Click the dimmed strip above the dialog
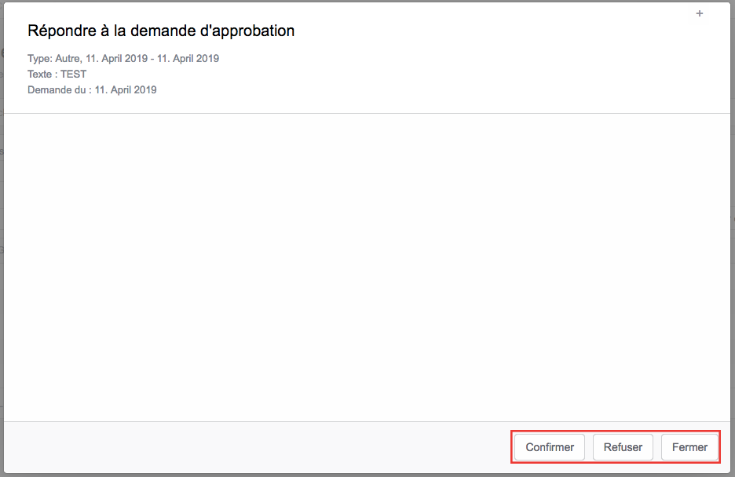Image resolution: width=735 pixels, height=477 pixels. 367,1
